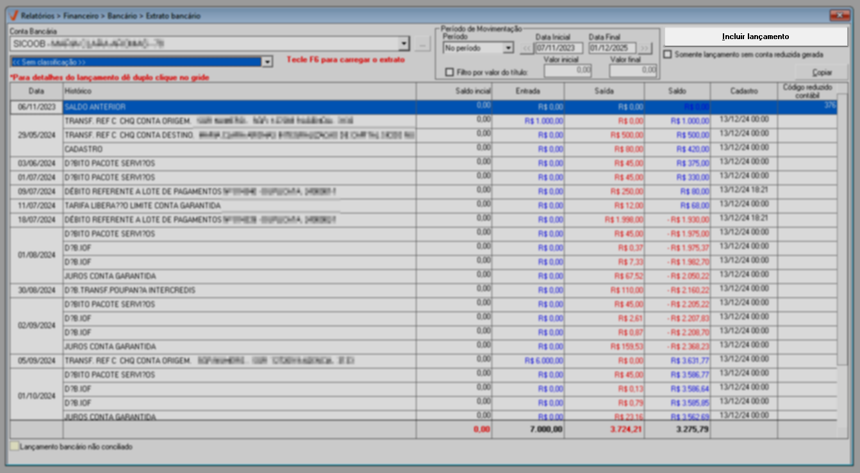Viewport: 860px width, 473px height.
Task: Click the Data Inicial date field
Action: 559,48
